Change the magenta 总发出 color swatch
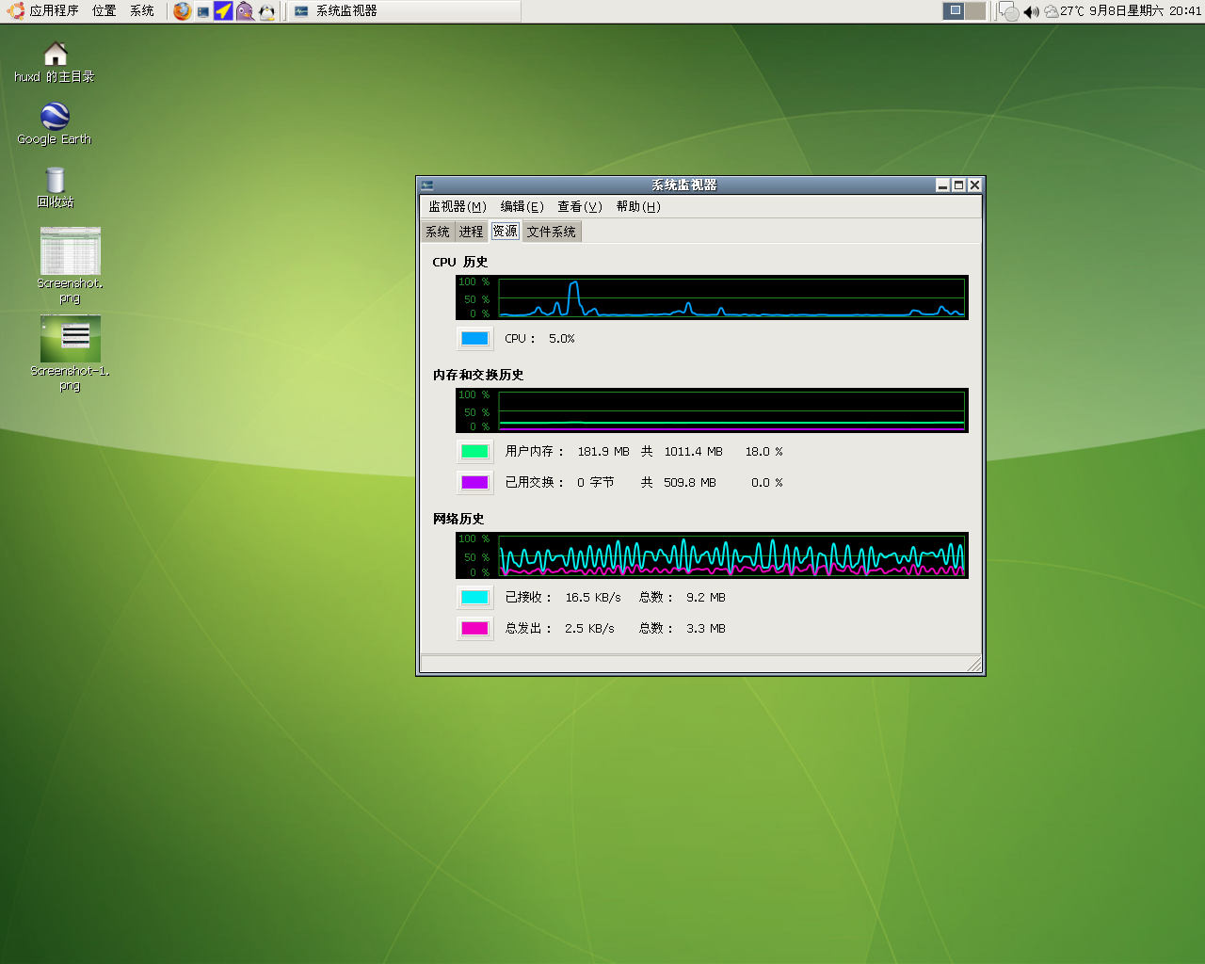Viewport: 1205px width, 964px height. [x=474, y=628]
